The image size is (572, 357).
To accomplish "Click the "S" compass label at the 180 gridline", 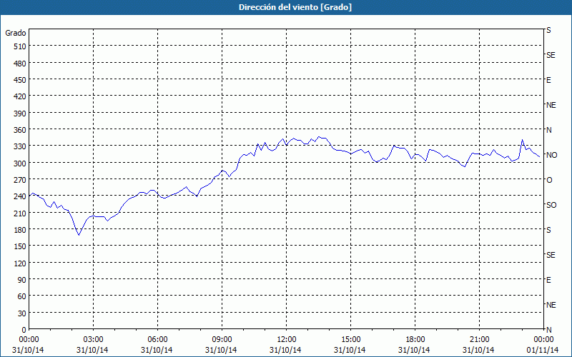I will tap(548, 230).
